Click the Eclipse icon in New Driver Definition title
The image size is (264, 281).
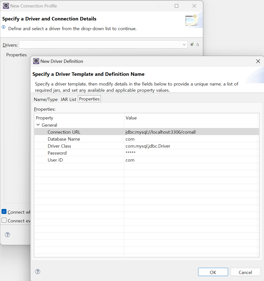36,61
